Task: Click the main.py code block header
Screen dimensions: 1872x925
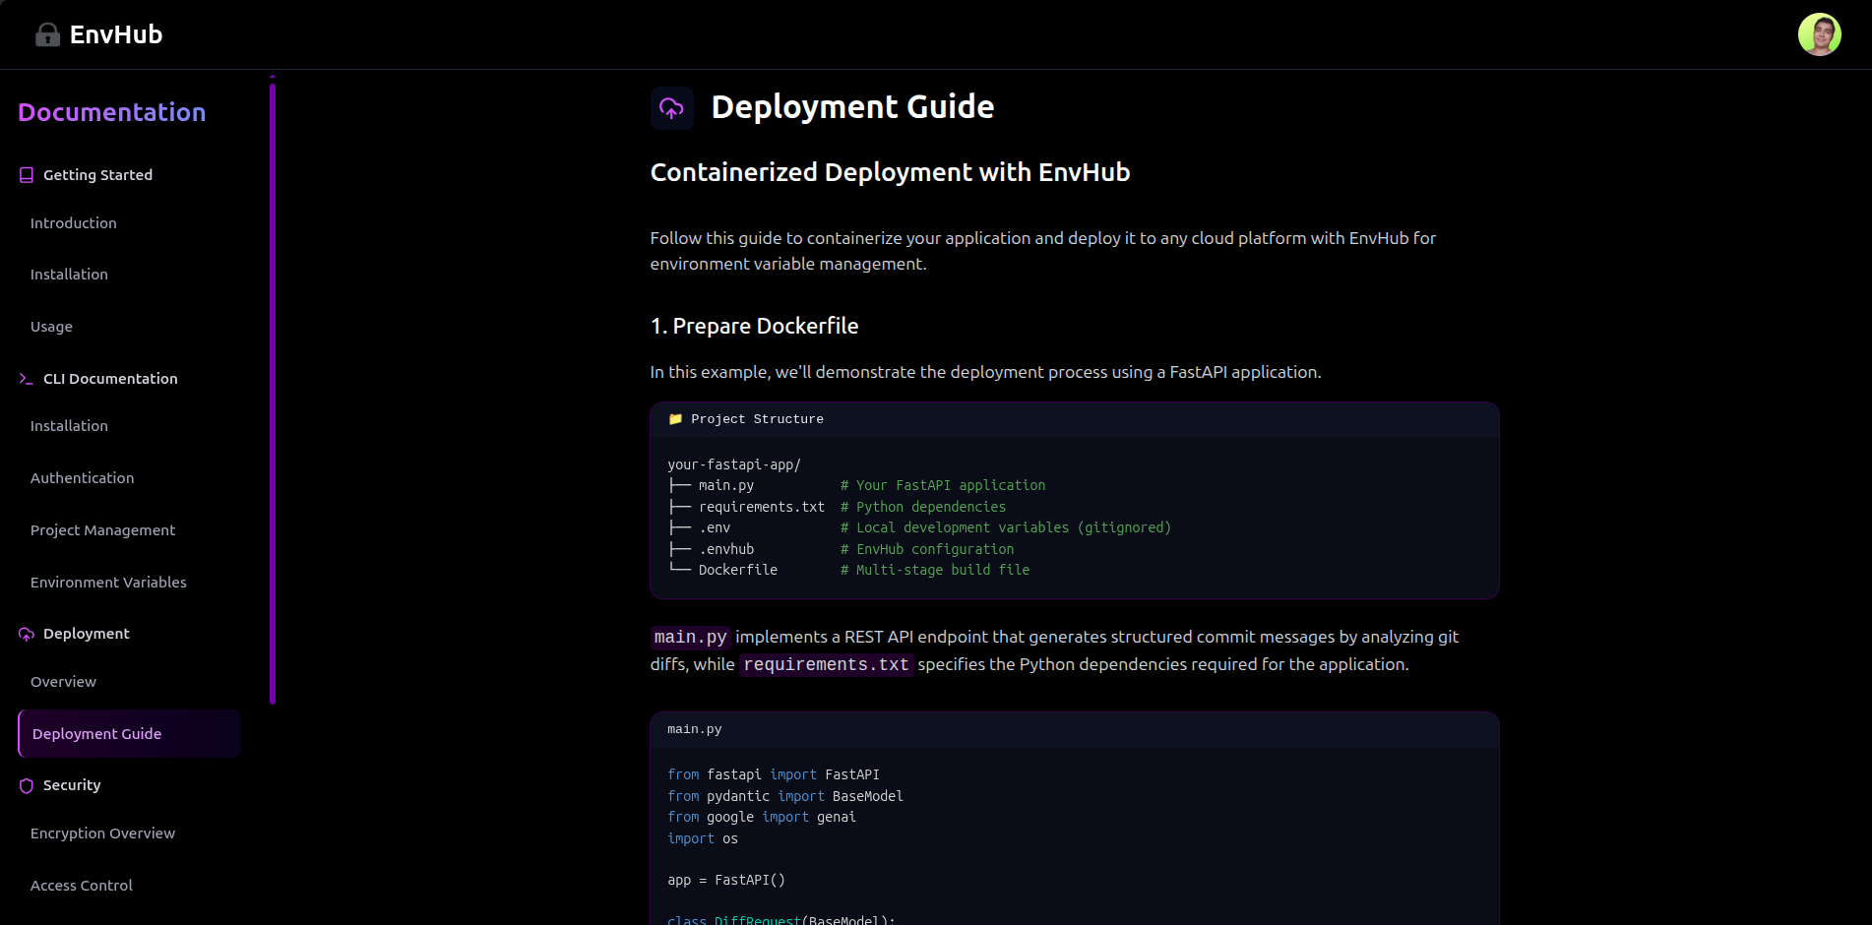Action: tap(1075, 730)
